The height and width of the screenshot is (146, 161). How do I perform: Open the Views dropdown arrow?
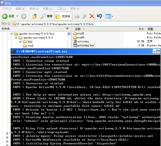click(x=112, y=16)
